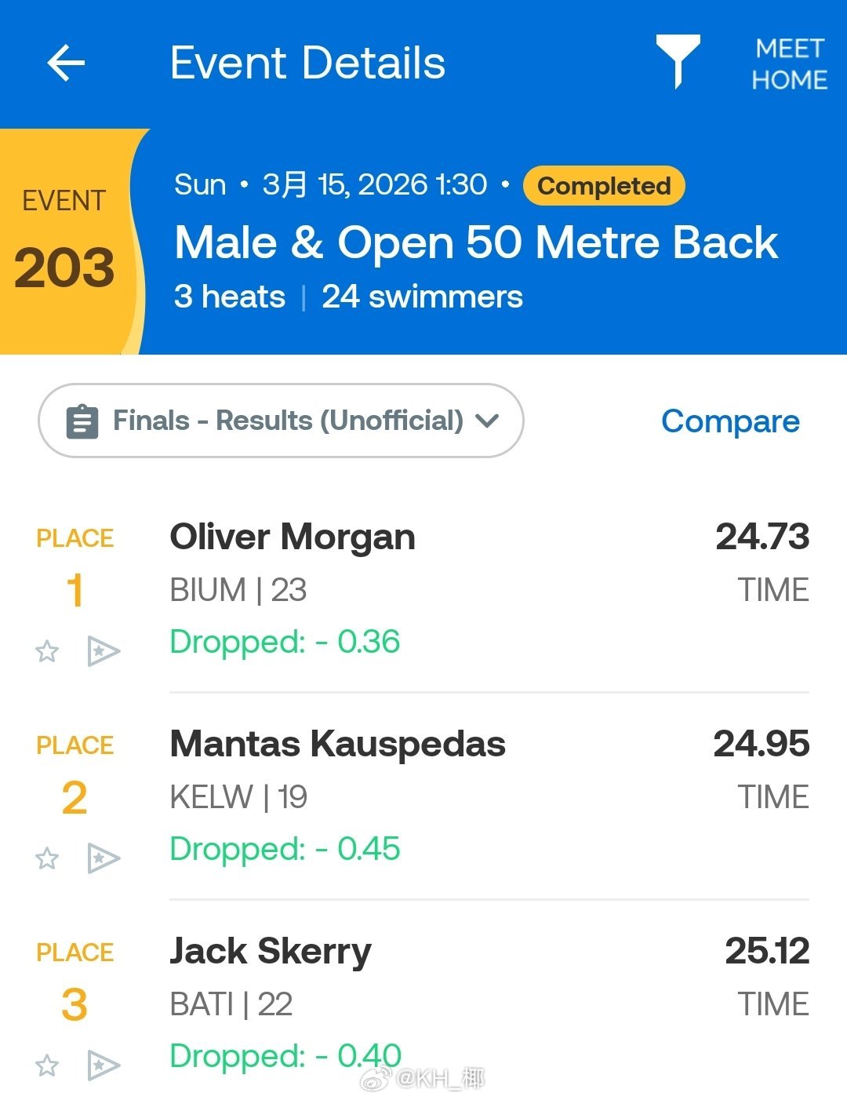
Task: Tap flag icon under Jack Skerry's place
Action: [103, 1065]
